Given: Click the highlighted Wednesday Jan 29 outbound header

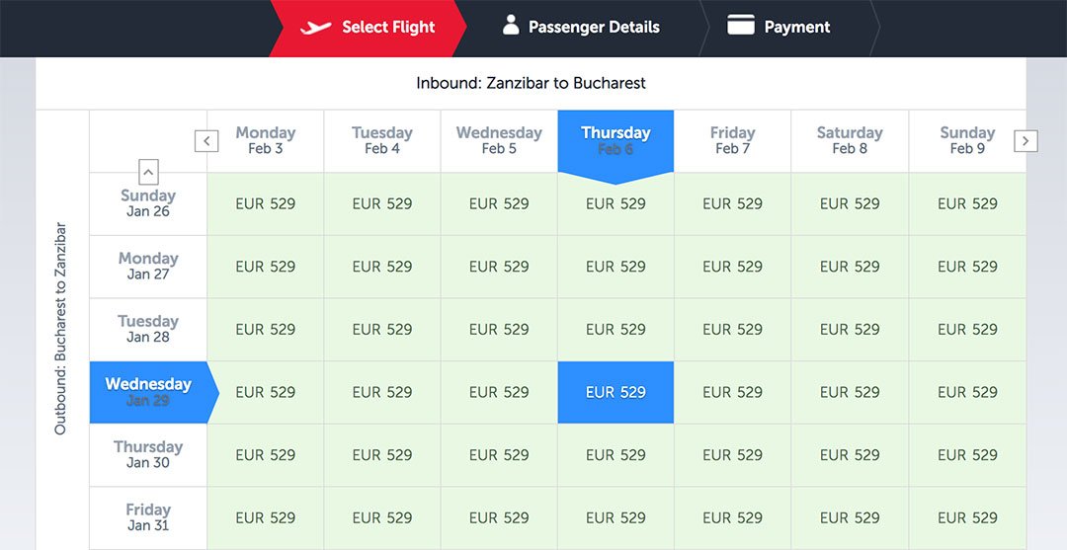Looking at the screenshot, I should click(148, 392).
